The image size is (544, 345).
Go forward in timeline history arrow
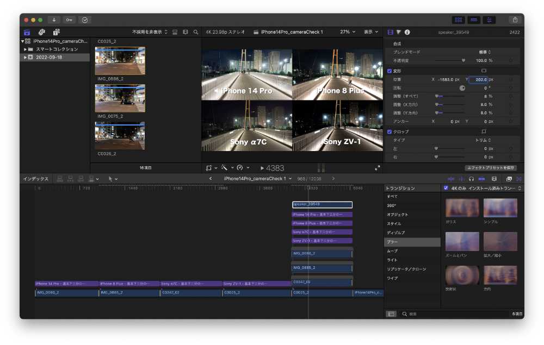333,179
